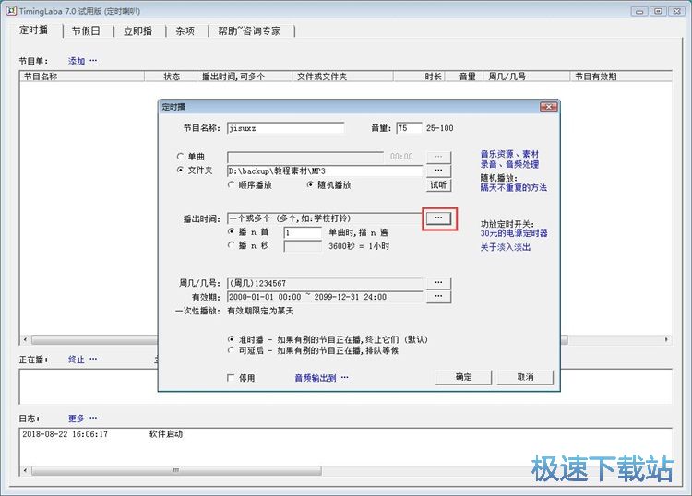
Task: Choose 随机播放 playback order
Action: click(310, 184)
